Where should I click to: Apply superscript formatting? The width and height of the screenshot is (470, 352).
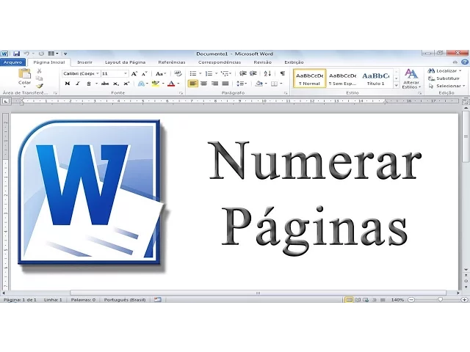(126, 84)
